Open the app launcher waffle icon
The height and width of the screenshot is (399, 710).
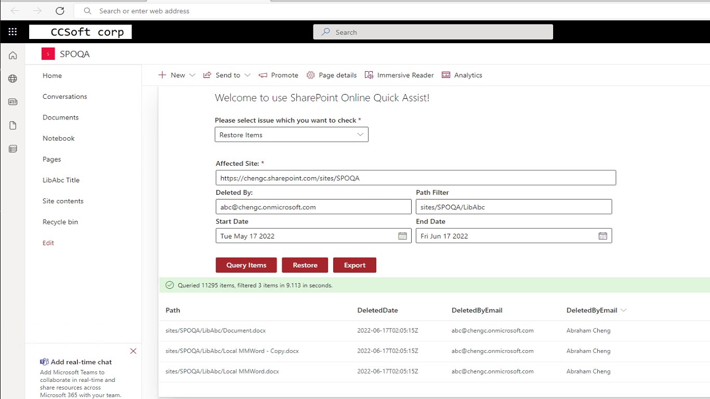coord(12,32)
